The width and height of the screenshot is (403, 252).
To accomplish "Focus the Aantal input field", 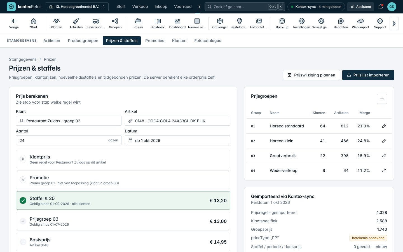I will pyautogui.click(x=69, y=140).
